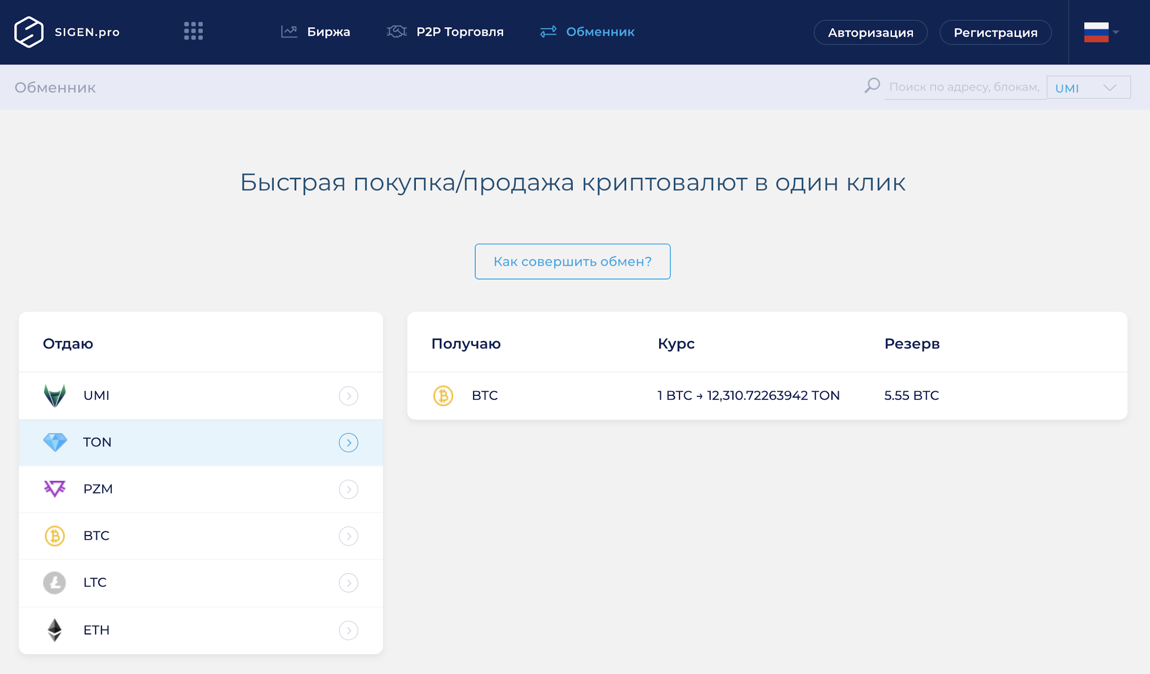Click the Регистрация button
The height and width of the screenshot is (674, 1150).
(995, 33)
